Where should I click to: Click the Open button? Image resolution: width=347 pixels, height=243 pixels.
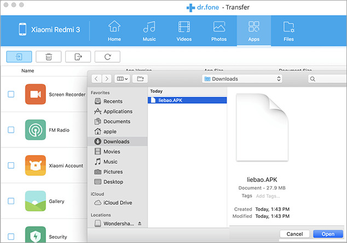[x=328, y=234]
